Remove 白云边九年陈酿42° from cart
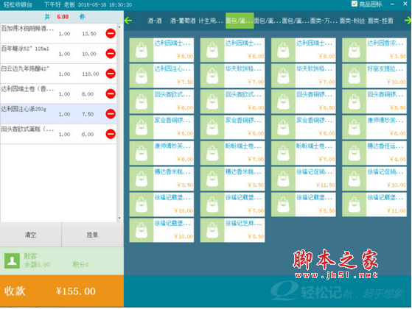 111,74
